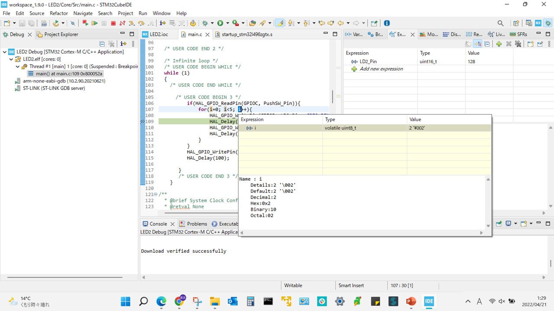Open the New file dropdown arrow
Image resolution: width=554 pixels, height=311 pixels.
tap(14, 23)
